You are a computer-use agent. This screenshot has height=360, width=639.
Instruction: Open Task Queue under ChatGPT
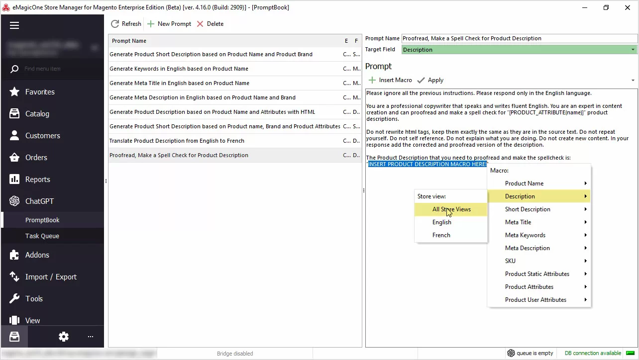point(53,236)
